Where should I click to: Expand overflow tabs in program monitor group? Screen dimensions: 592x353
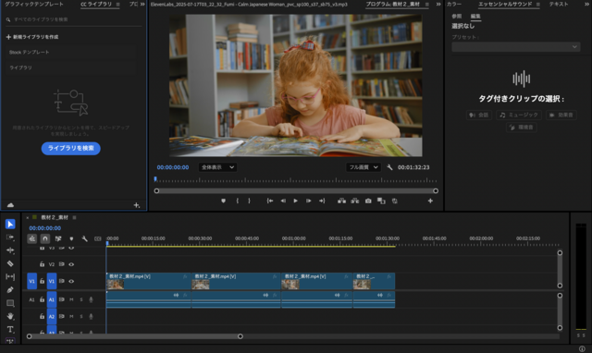438,4
